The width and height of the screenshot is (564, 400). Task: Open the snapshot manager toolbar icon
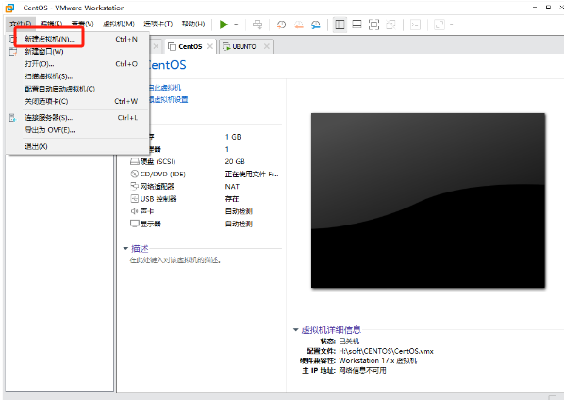pos(315,25)
